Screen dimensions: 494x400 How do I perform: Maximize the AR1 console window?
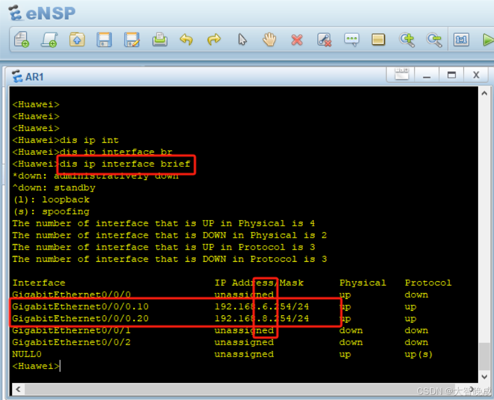452,75
